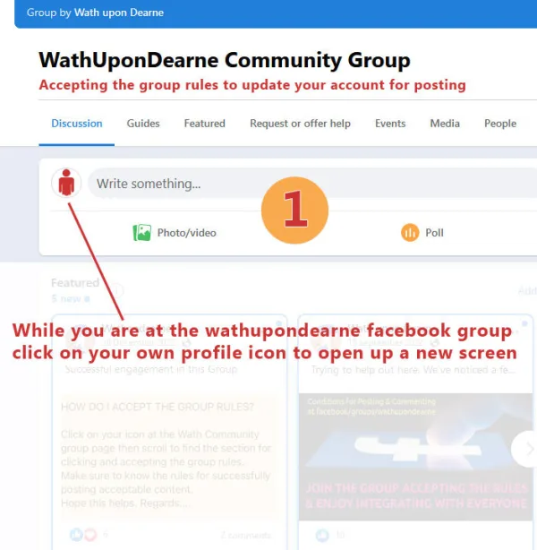
Task: Open the group rules featured post thumbnail
Action: [415, 457]
